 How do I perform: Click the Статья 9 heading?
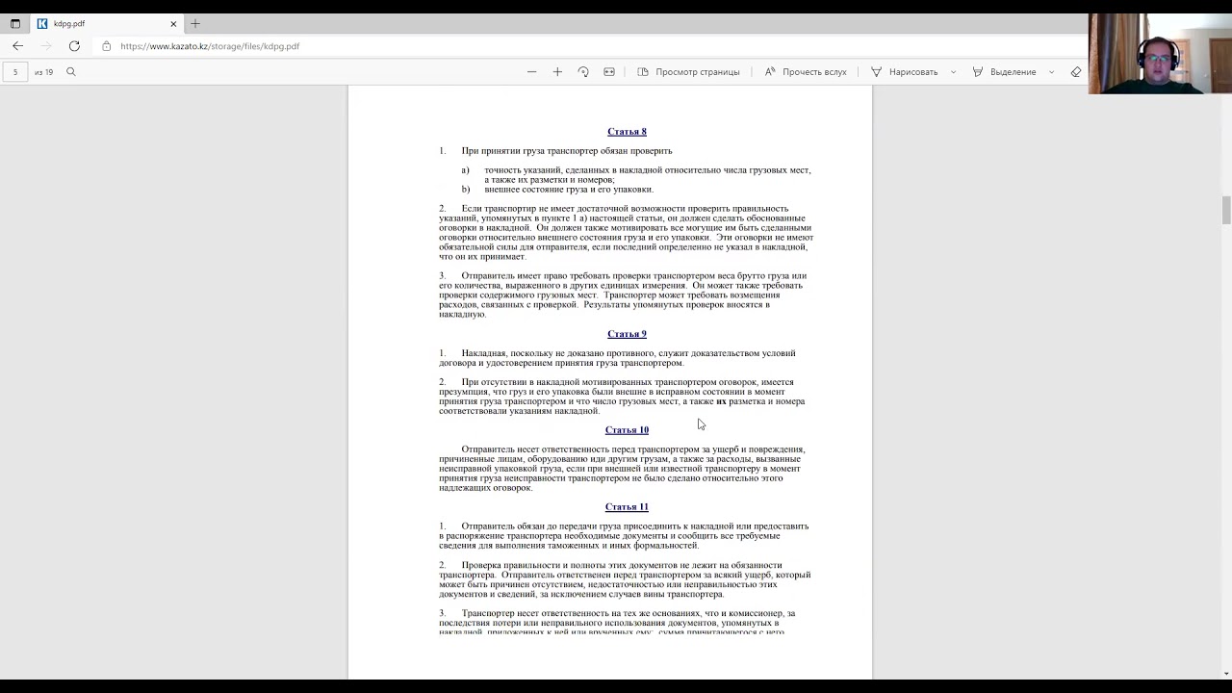click(x=627, y=334)
